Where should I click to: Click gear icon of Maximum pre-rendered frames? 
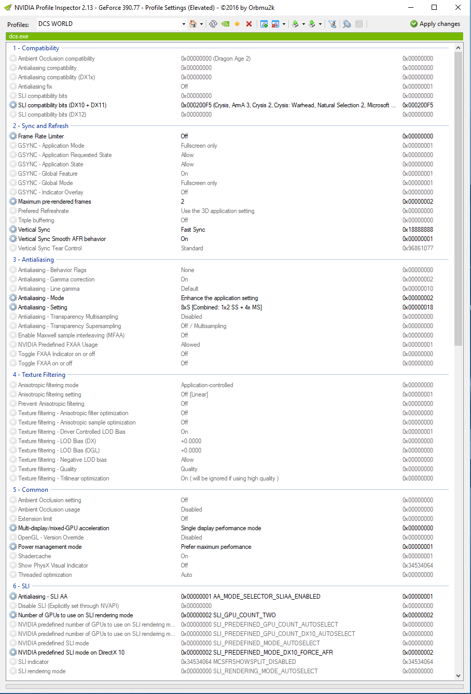click(x=13, y=202)
